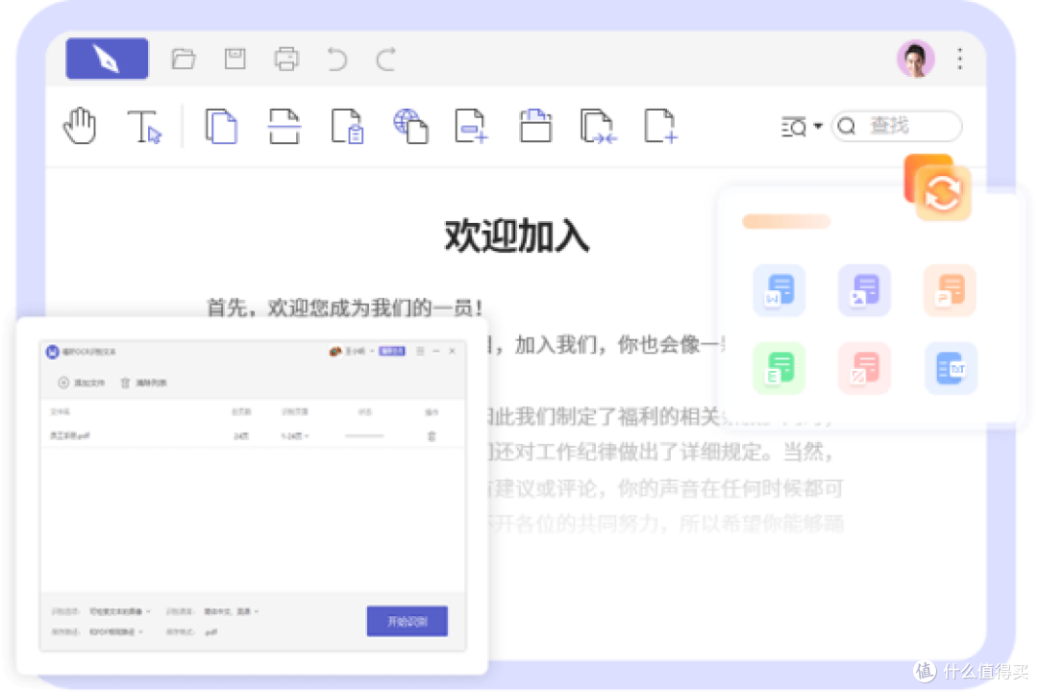
Task: Choose the blue TXT conversion icon
Action: coord(951,369)
